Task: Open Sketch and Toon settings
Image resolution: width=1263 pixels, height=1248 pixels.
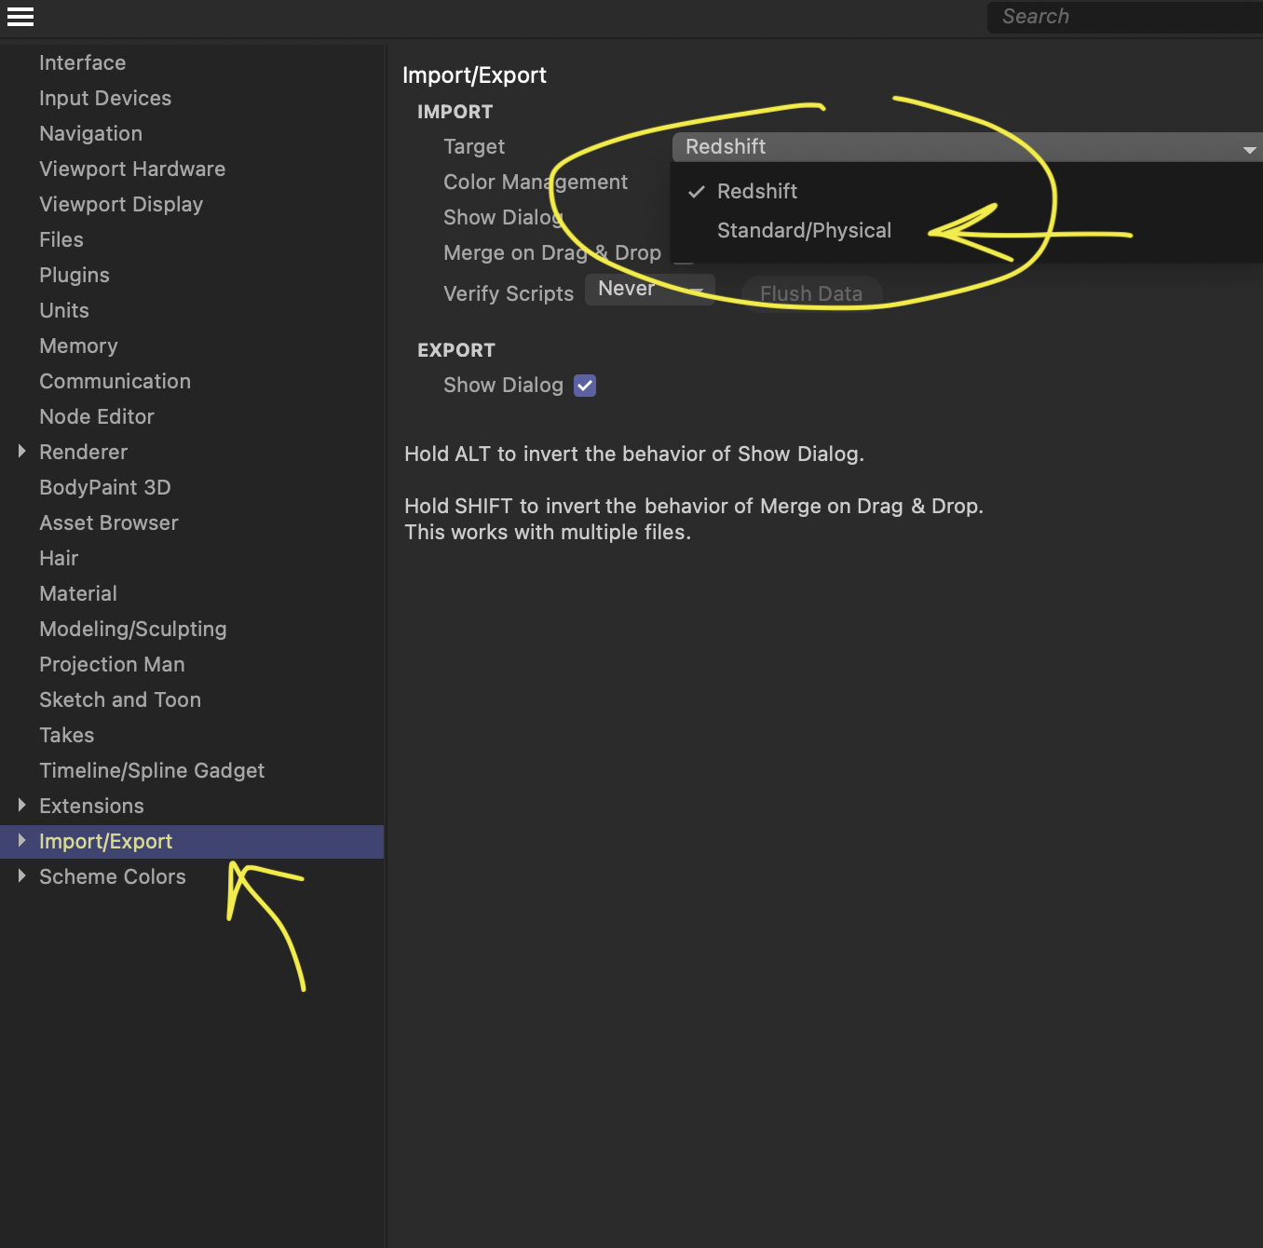Action: point(120,699)
